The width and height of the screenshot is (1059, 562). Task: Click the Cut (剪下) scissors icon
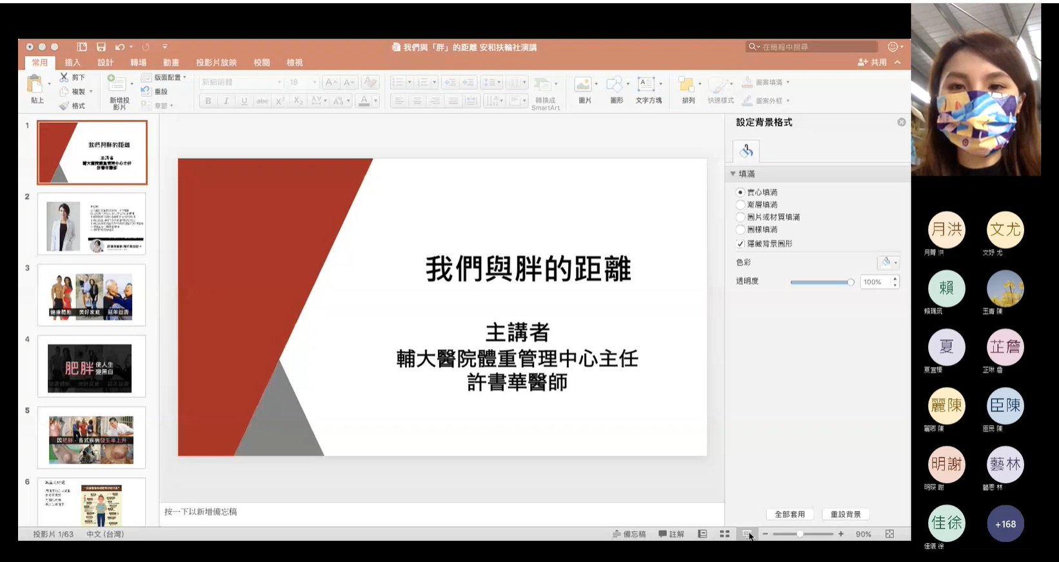coord(64,77)
